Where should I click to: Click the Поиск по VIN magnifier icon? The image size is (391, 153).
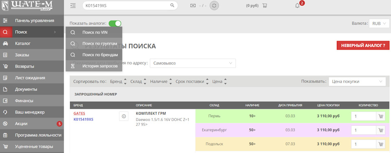(x=73, y=32)
